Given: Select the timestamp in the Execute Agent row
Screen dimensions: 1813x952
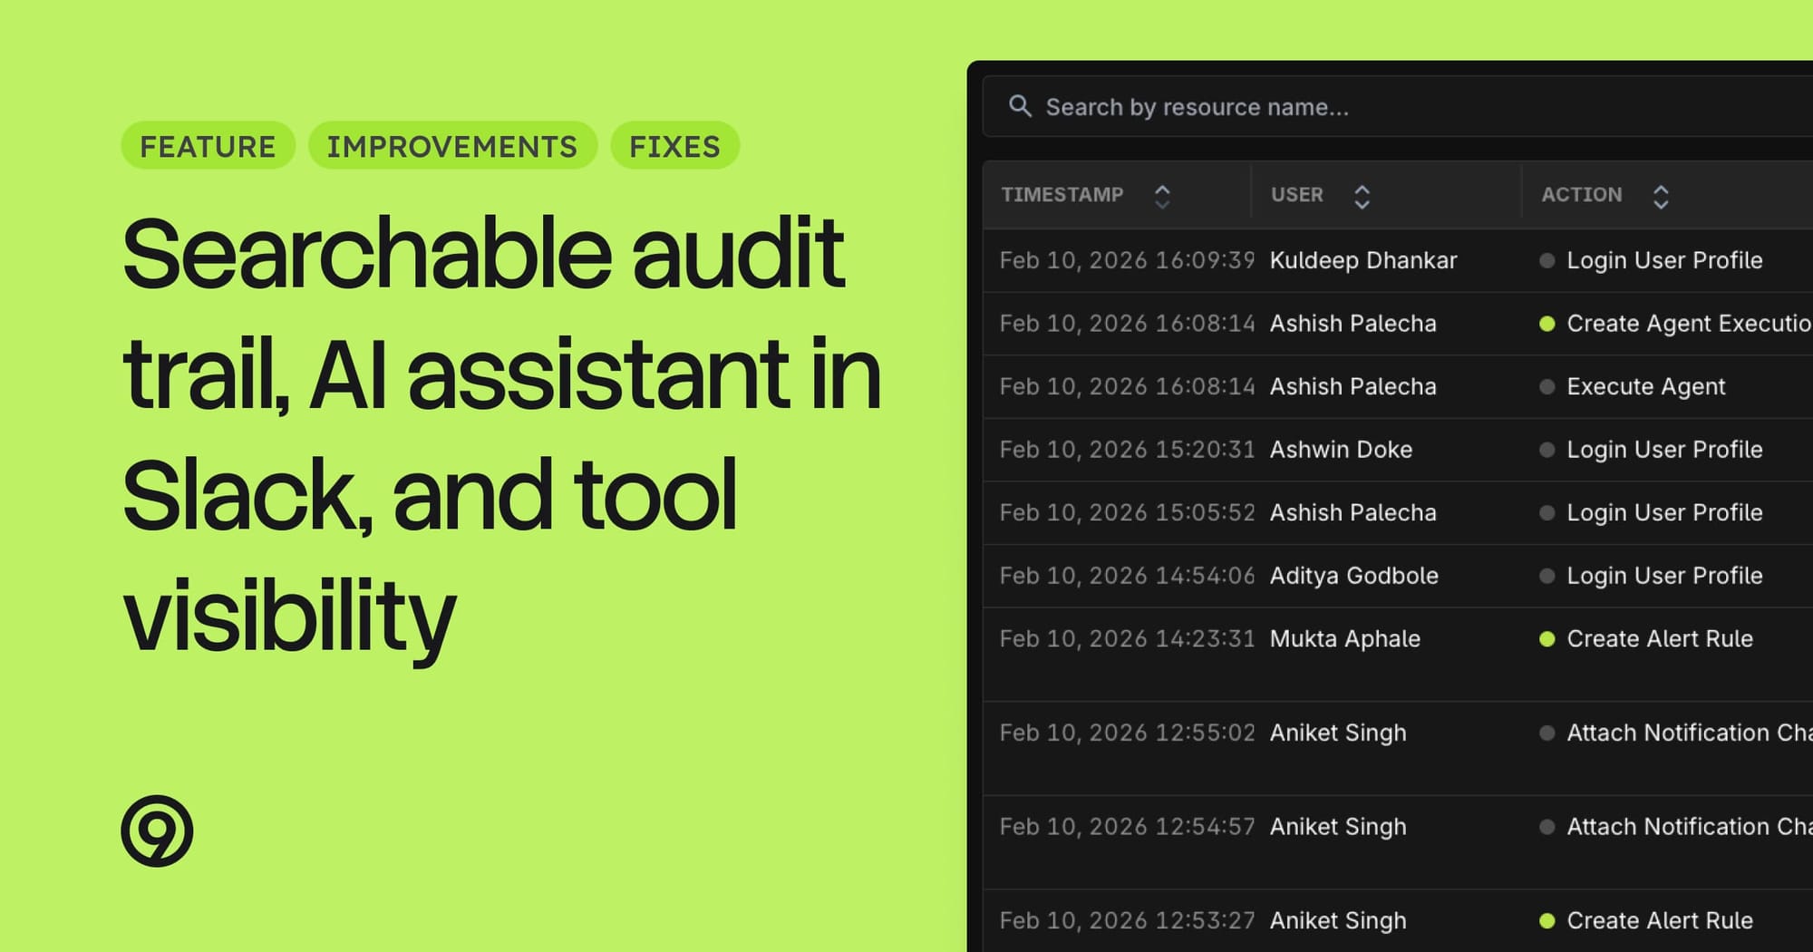Looking at the screenshot, I should pyautogui.click(x=1127, y=386).
